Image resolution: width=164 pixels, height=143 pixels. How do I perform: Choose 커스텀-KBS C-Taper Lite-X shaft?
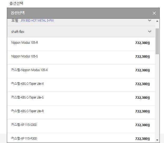[27, 84]
